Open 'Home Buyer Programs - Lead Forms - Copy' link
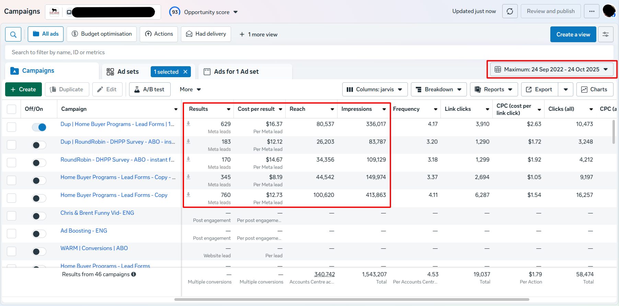Image resolution: width=619 pixels, height=306 pixels. tap(114, 195)
